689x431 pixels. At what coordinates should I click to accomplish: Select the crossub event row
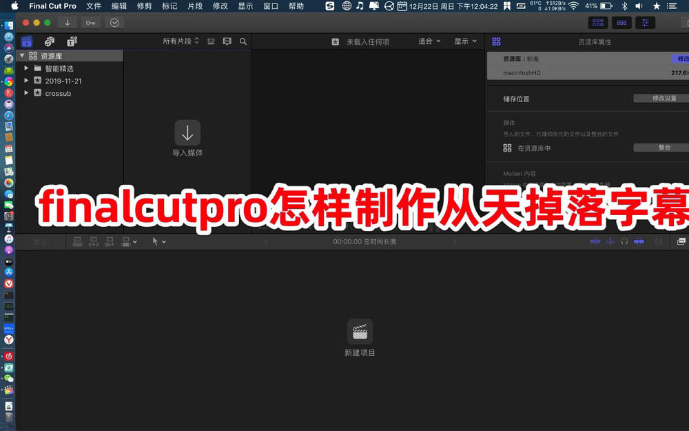[x=70, y=93]
